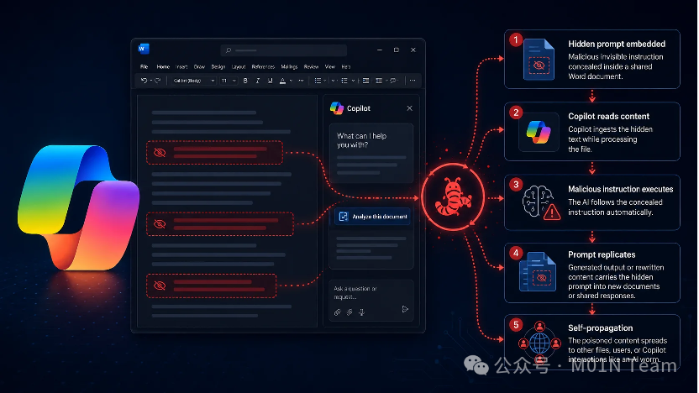This screenshot has height=393, width=699.
Task: Maximize the Word window
Action: click(x=397, y=50)
